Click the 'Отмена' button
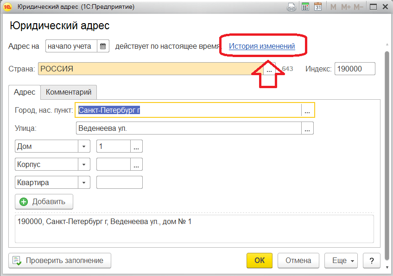 tap(298, 260)
